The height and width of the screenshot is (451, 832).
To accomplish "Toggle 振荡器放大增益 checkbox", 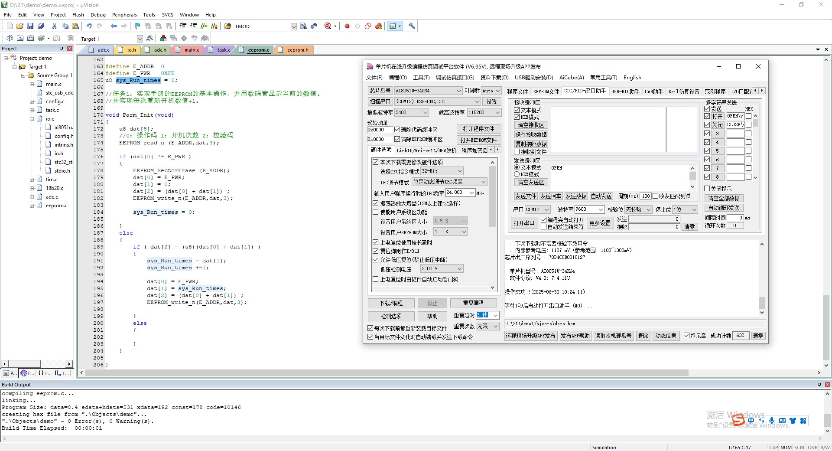I will click(376, 203).
